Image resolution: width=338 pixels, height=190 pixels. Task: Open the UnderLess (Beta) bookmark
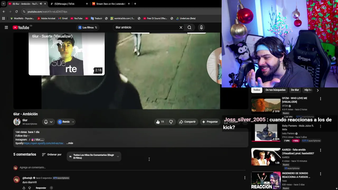tap(186, 18)
